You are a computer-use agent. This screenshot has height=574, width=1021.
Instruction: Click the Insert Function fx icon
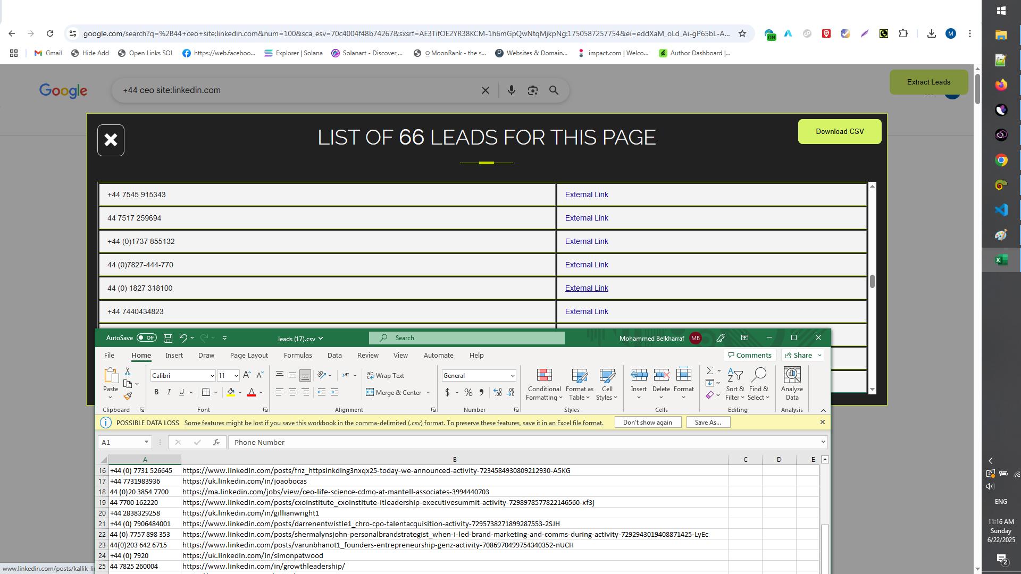click(x=216, y=442)
